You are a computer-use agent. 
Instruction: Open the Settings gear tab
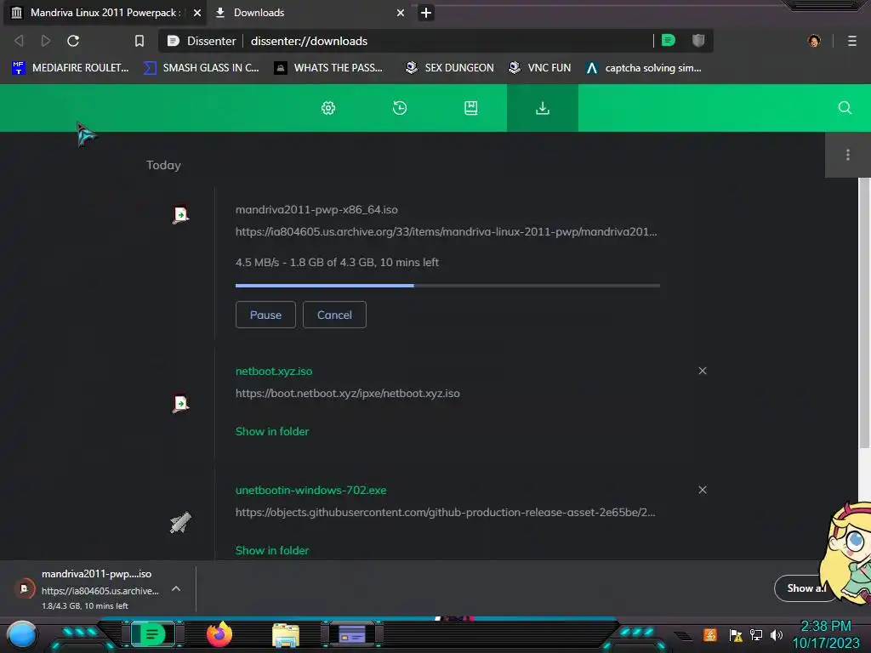point(328,108)
